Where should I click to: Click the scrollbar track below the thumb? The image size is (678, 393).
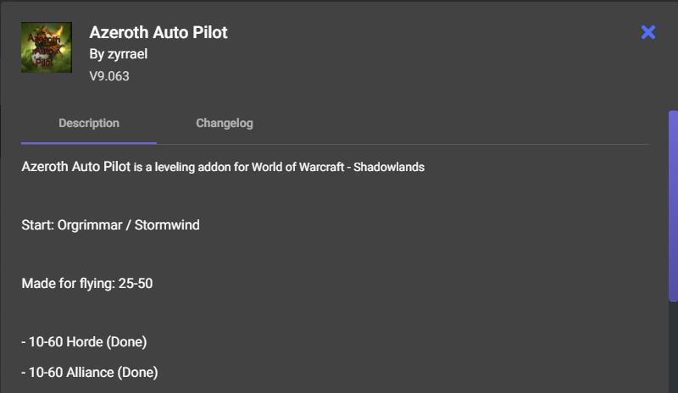(x=673, y=347)
